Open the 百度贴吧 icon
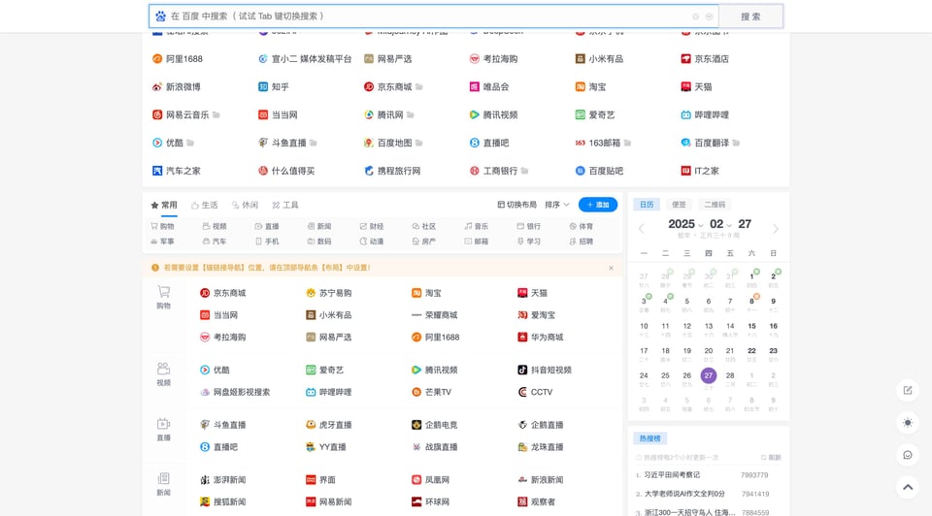This screenshot has height=516, width=932. coord(581,171)
